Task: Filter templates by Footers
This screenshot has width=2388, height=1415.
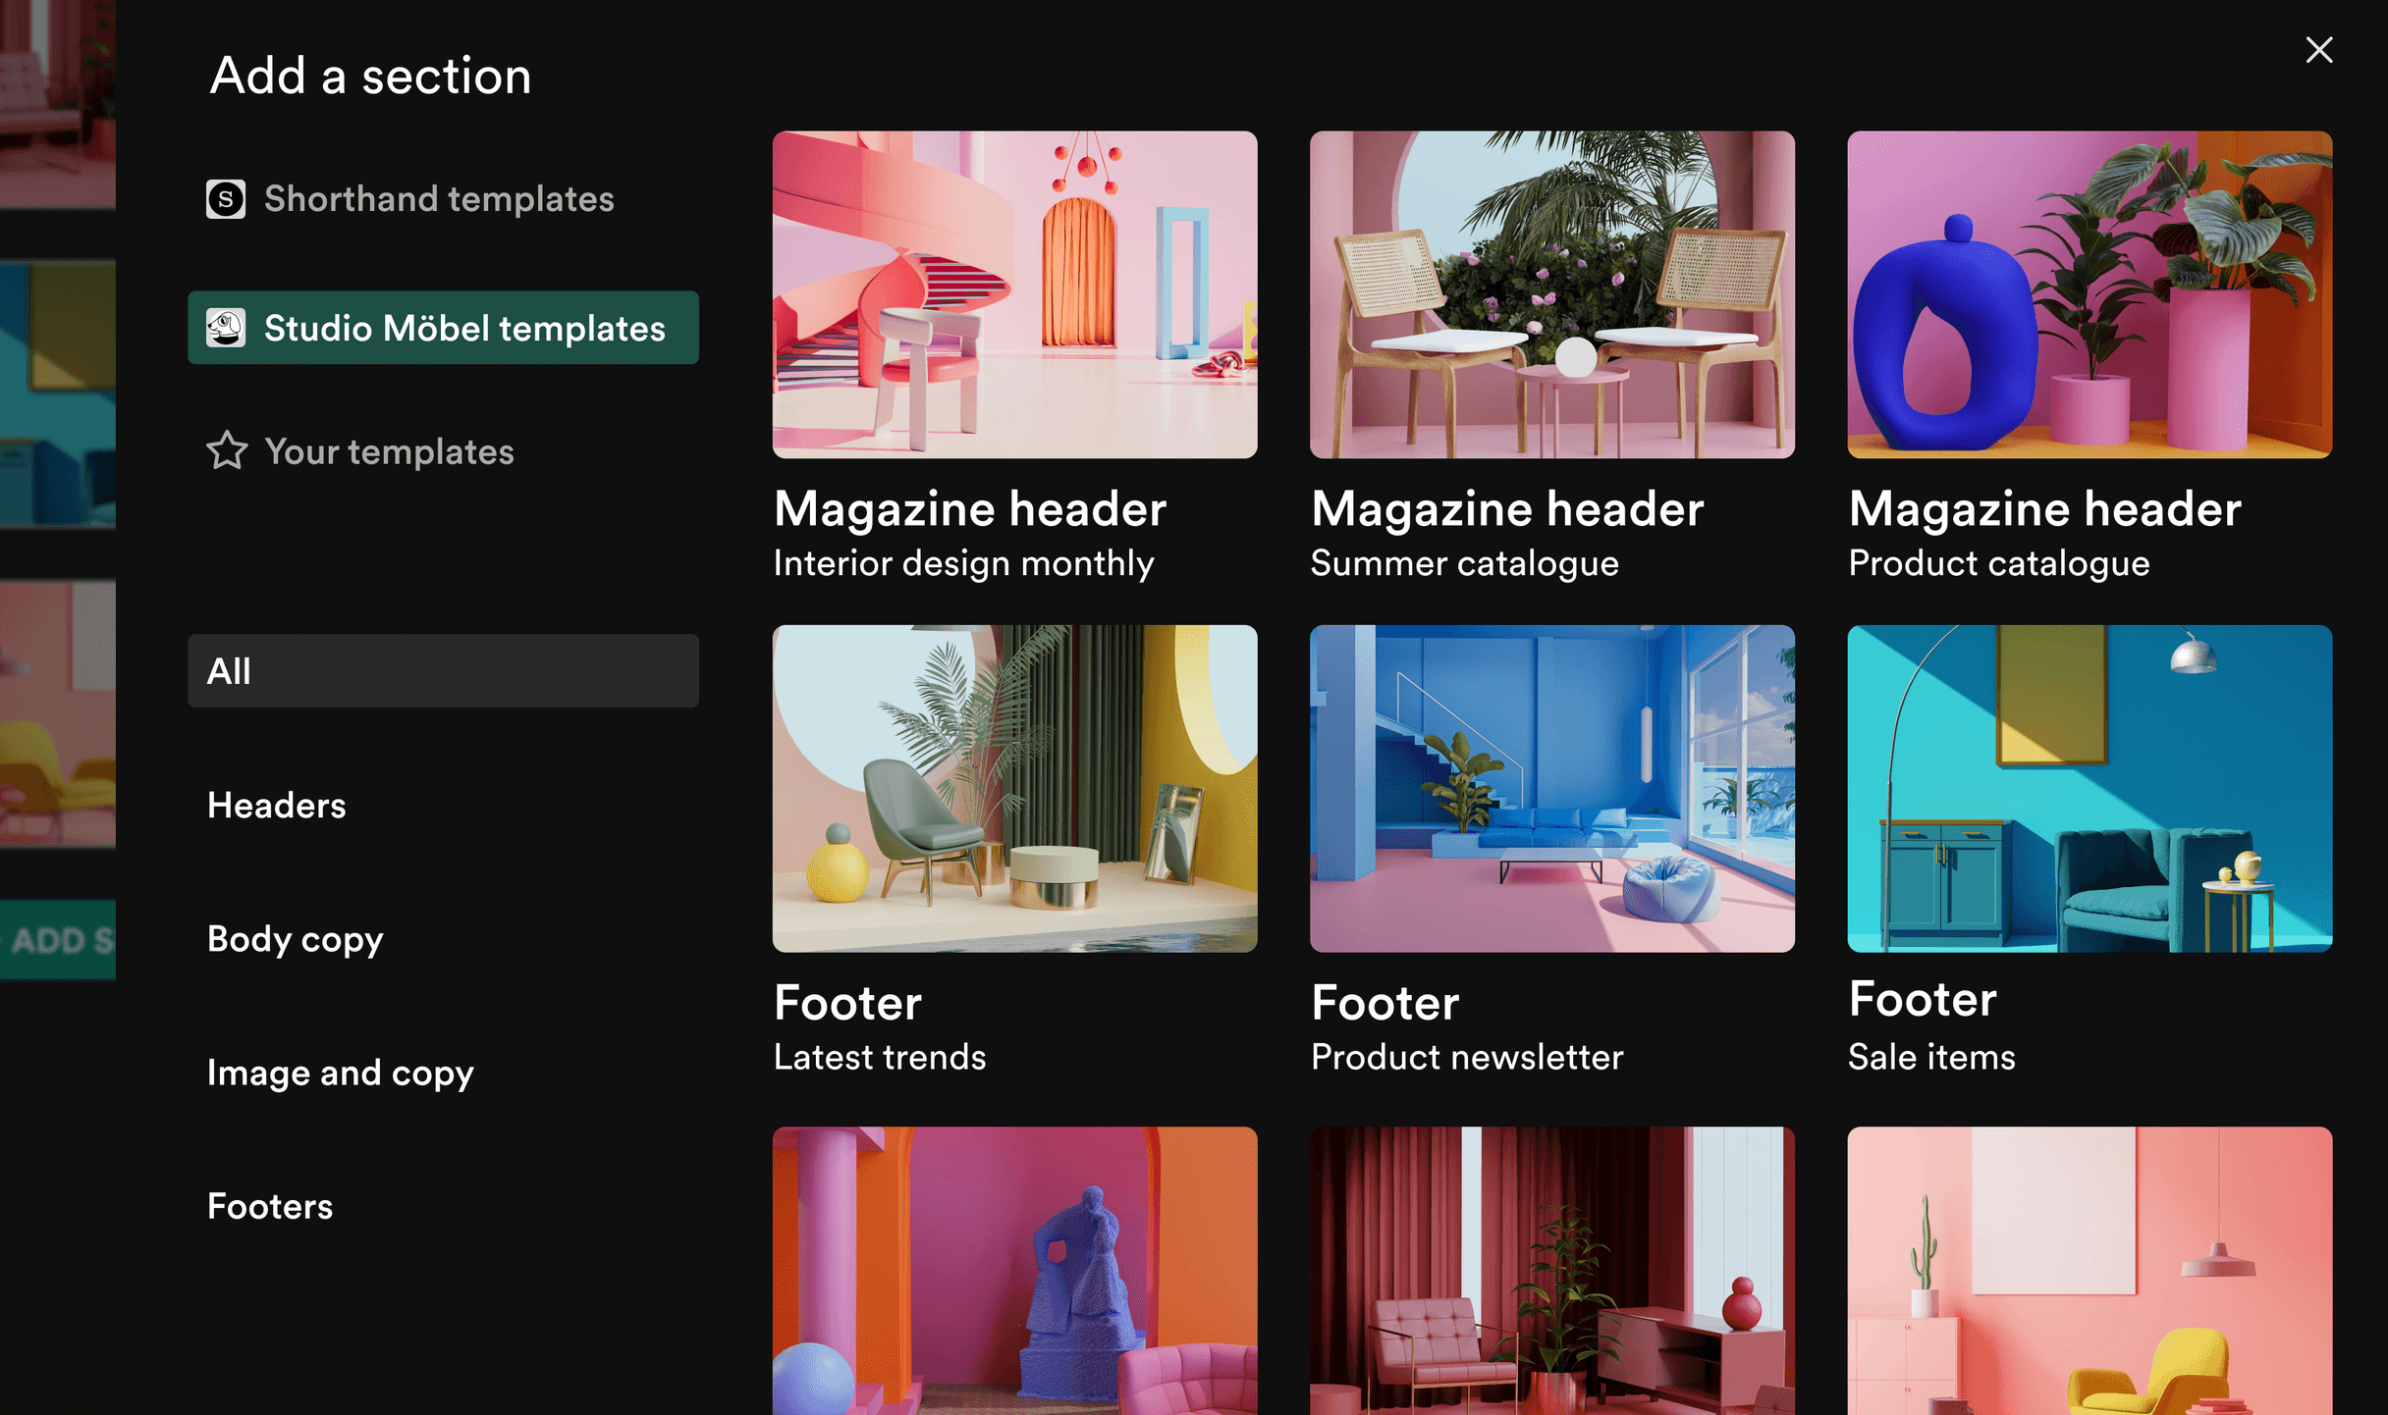Action: (x=270, y=1206)
